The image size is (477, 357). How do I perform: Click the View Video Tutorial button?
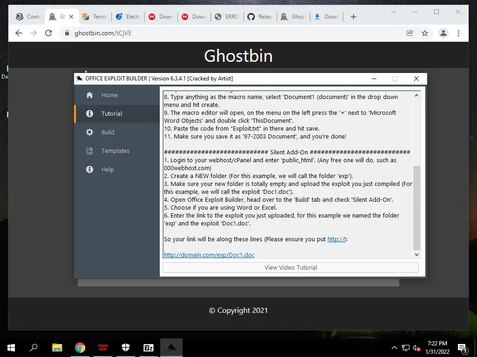tap(291, 267)
